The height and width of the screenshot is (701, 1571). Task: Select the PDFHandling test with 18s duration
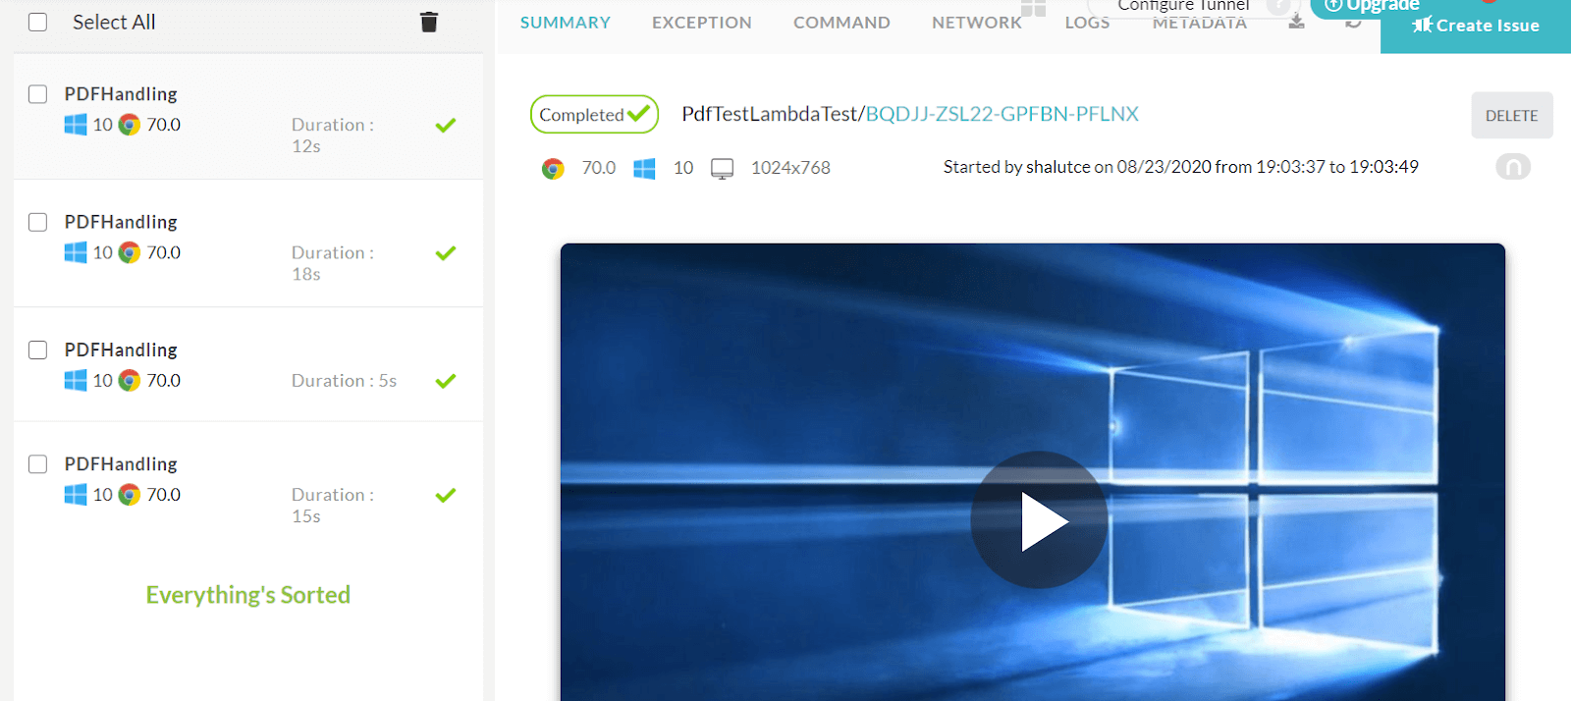tap(248, 243)
